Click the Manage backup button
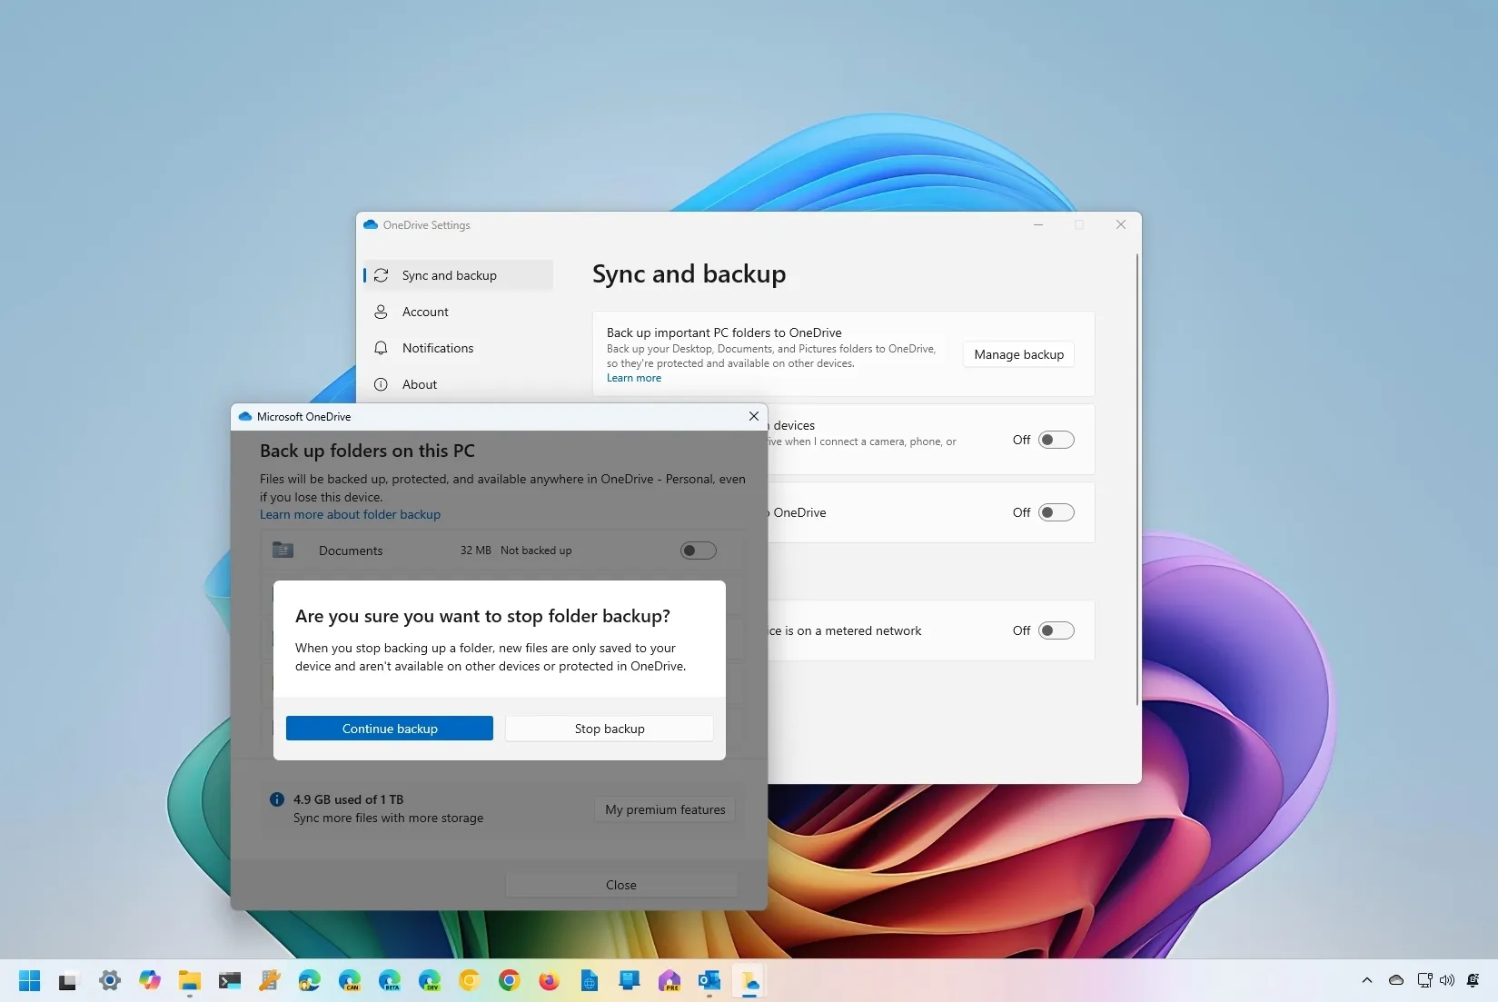Screen dimensions: 1498x1002 (x=1017, y=353)
